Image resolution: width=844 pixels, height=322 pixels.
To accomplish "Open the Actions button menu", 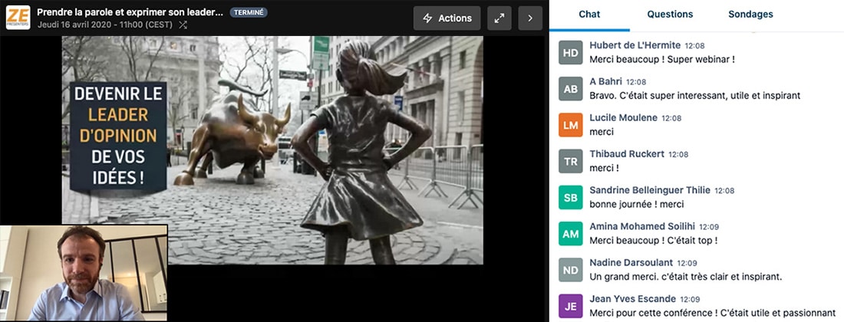I will pos(447,18).
